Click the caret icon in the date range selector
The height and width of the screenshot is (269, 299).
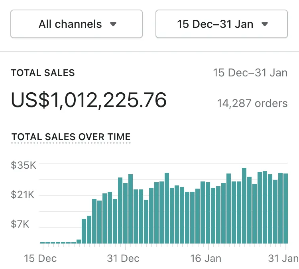[264, 24]
